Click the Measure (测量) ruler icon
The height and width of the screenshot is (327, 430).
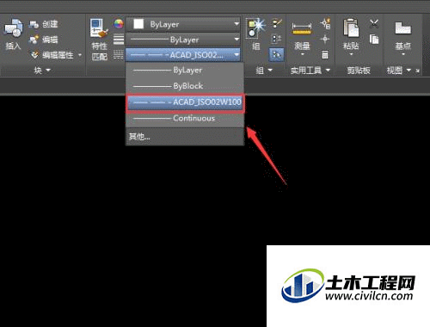tap(302, 29)
